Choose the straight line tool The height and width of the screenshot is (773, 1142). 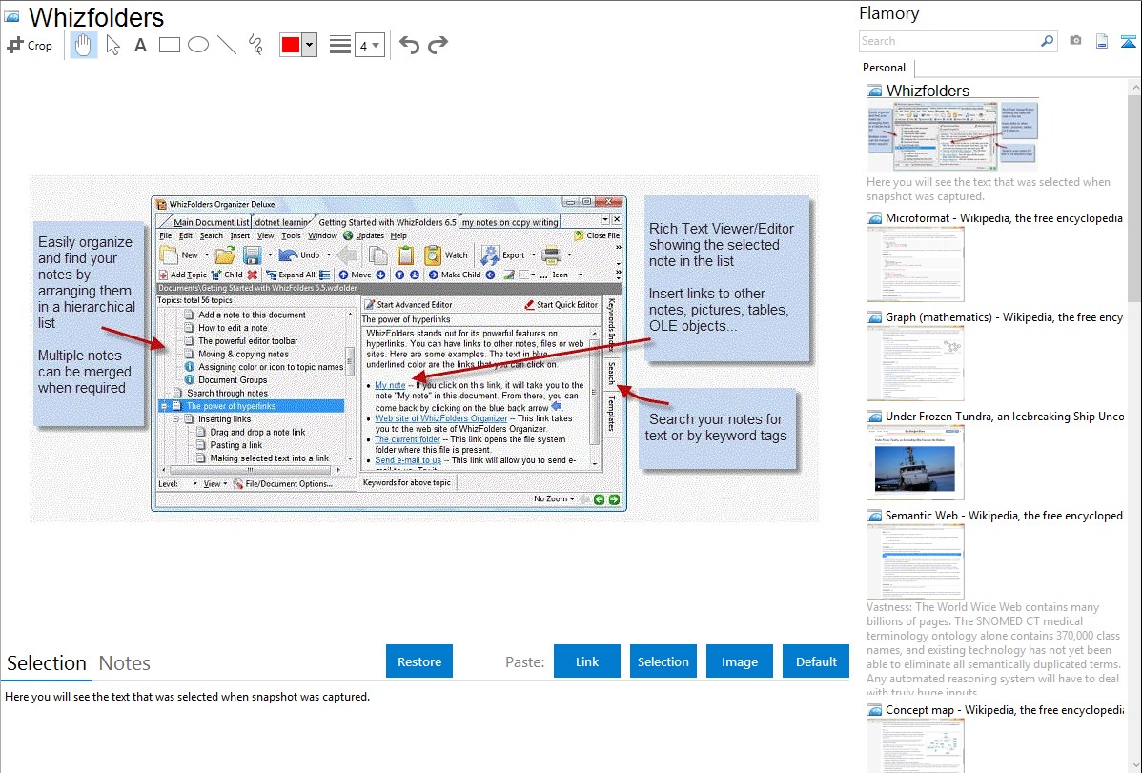click(x=227, y=45)
